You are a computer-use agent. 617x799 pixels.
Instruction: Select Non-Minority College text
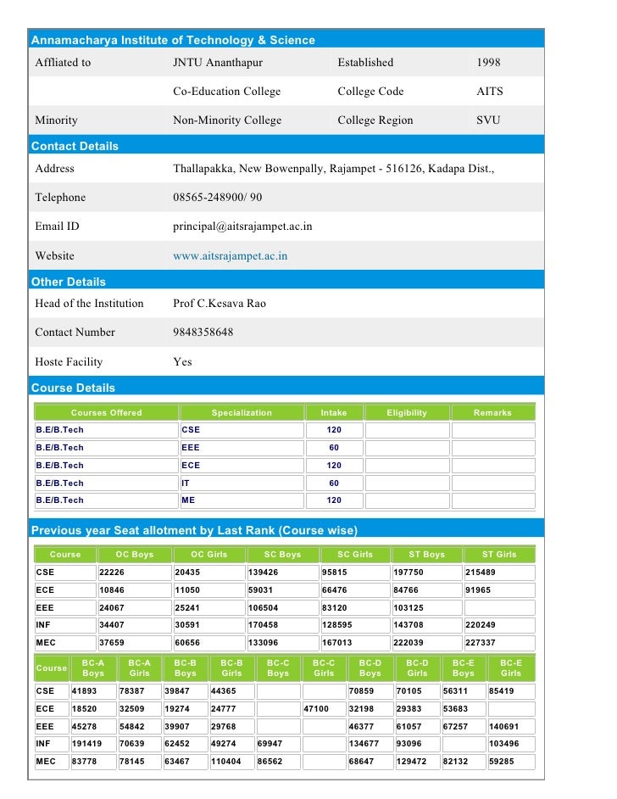coord(227,120)
